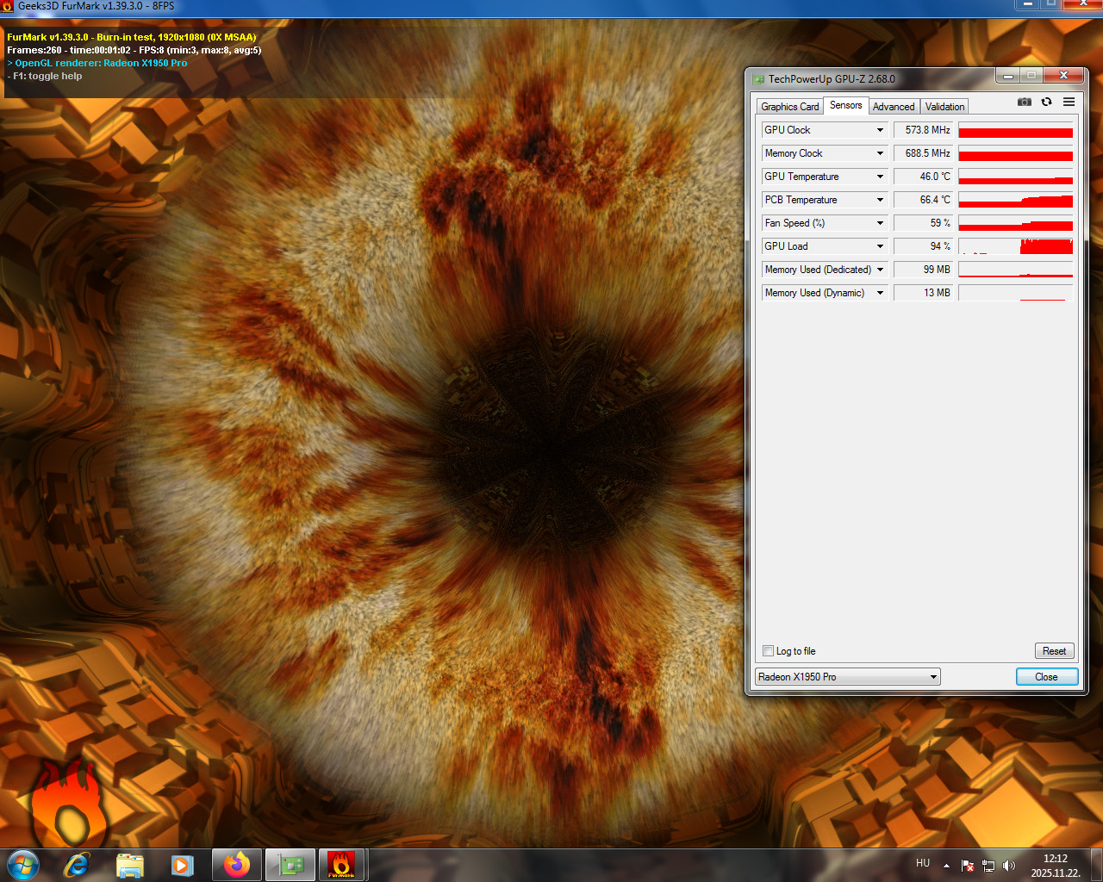Click the Action Center flag tray icon
Viewport: 1103px width, 882px height.
(x=968, y=866)
